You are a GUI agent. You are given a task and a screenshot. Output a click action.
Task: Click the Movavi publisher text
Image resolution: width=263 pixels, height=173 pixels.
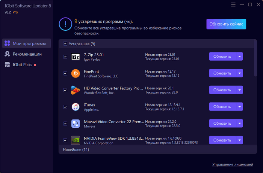89,126
